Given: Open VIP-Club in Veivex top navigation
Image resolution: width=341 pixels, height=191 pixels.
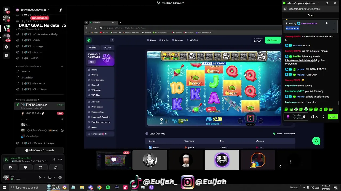Looking at the screenshot, I should [x=192, y=40].
